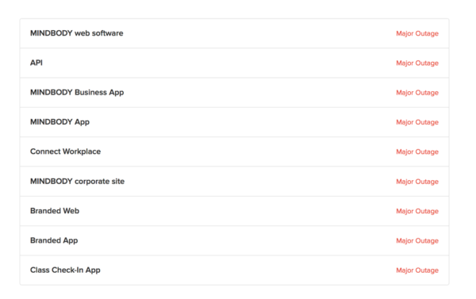Click empty area of the API row
The image size is (476, 299).
[219, 63]
